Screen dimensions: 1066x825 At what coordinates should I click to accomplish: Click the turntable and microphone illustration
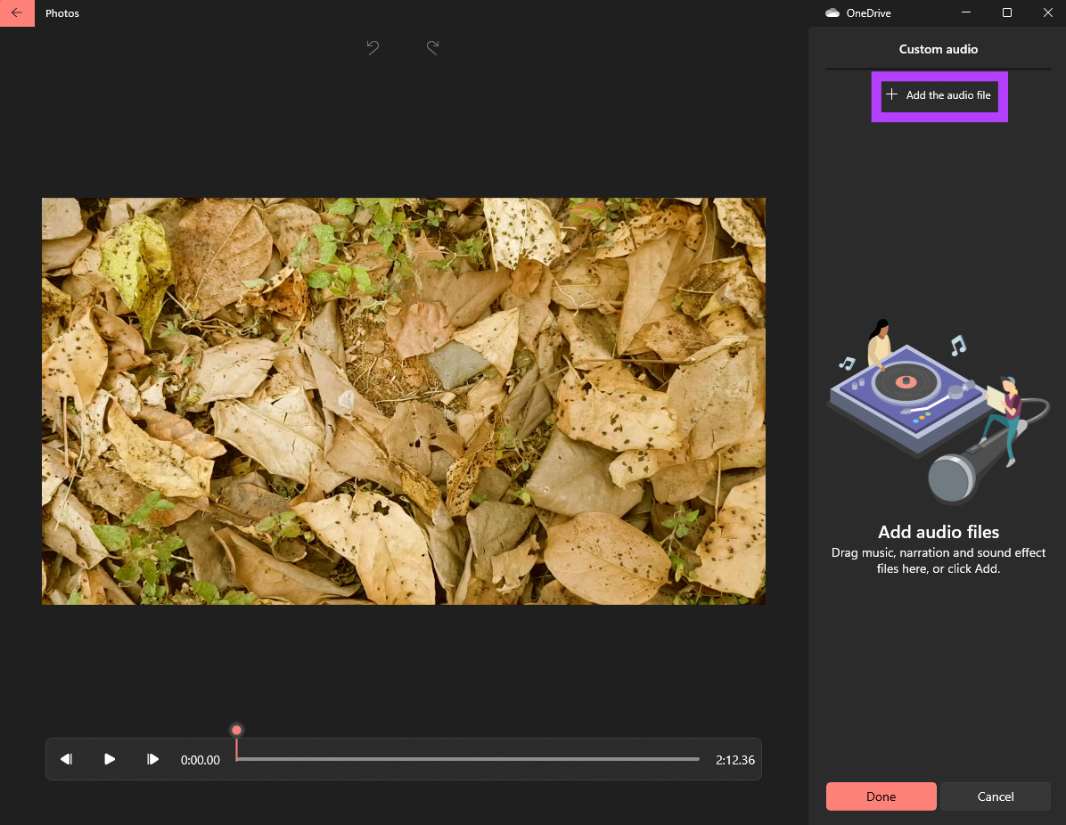(x=938, y=410)
